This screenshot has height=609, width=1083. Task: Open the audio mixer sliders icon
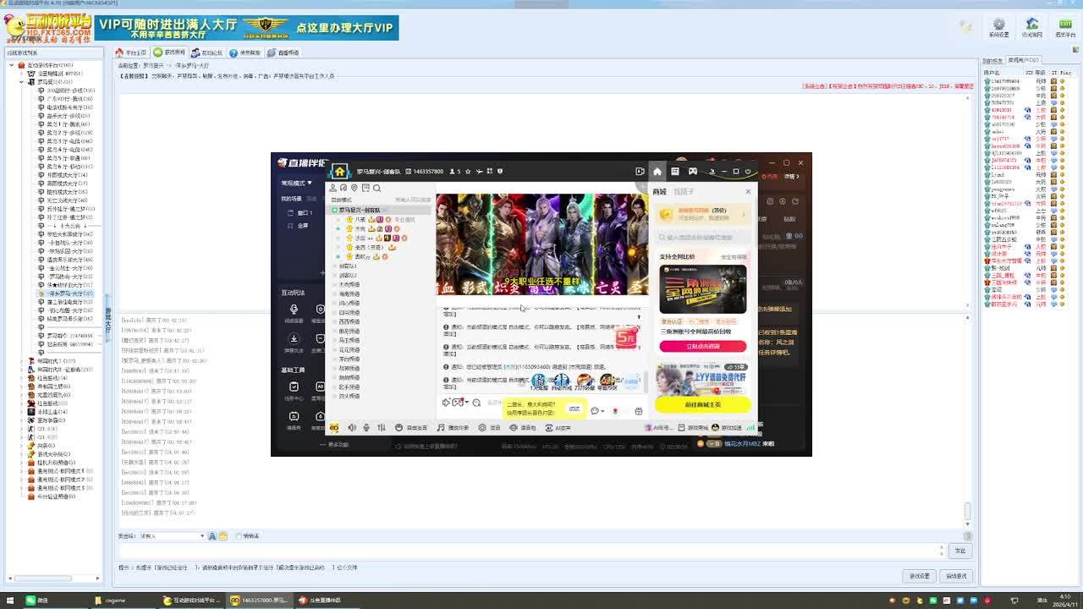click(x=382, y=428)
